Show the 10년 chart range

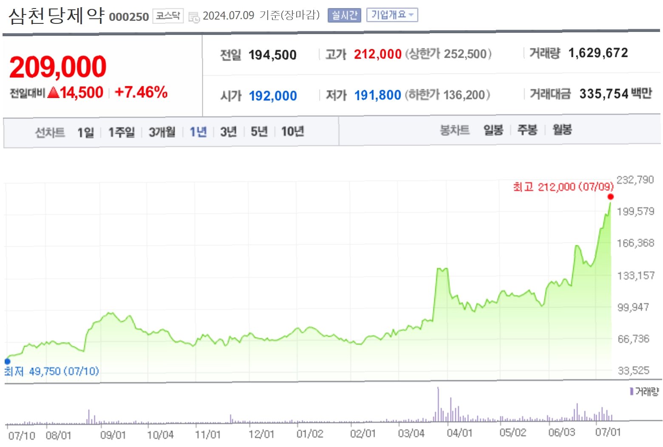pos(292,132)
